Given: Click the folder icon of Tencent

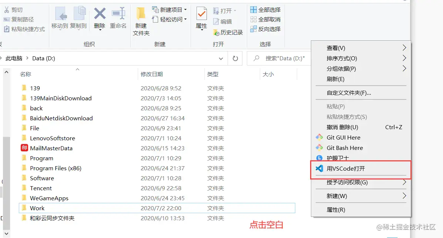Looking at the screenshot, I should (24, 188).
